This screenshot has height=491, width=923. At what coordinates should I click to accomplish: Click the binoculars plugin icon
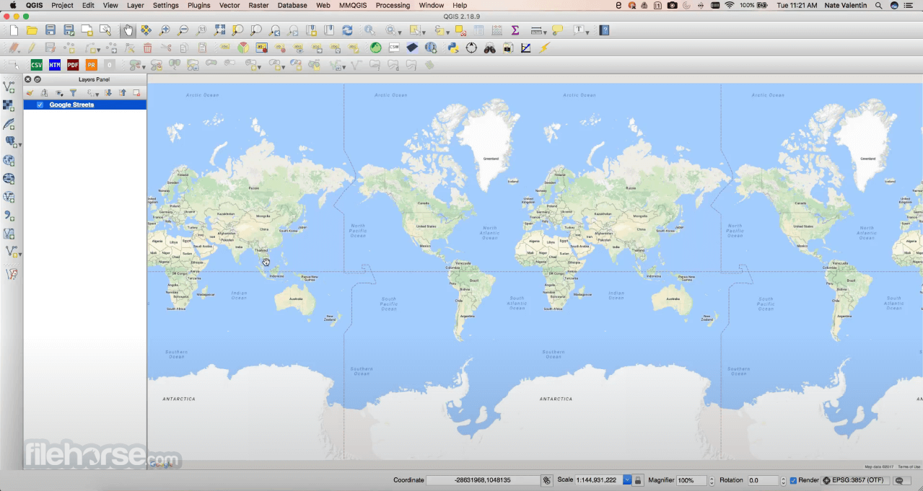(489, 48)
